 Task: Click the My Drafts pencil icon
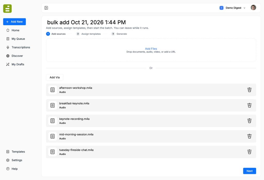(x=8, y=64)
